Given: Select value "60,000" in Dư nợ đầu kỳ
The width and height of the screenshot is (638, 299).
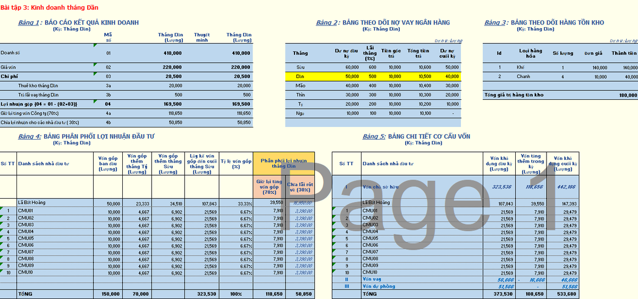Looking at the screenshot, I should [x=352, y=67].
